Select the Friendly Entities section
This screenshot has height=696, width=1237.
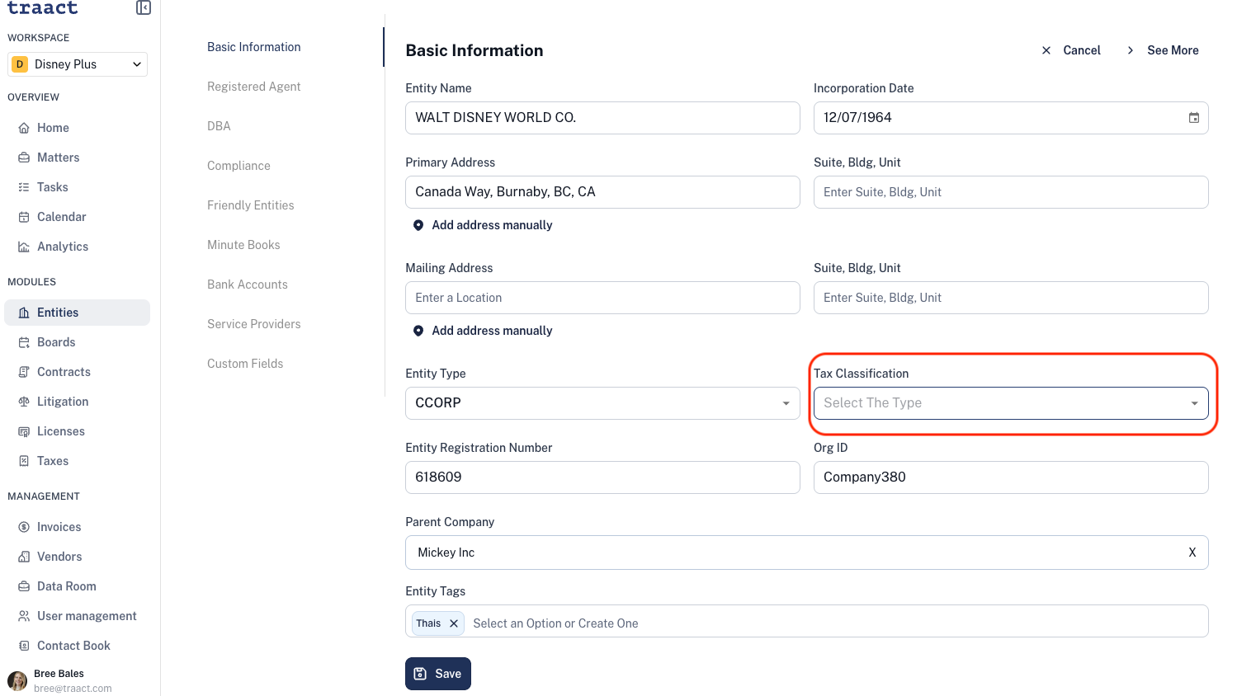tap(251, 205)
